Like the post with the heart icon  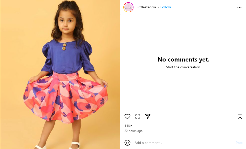point(127,116)
